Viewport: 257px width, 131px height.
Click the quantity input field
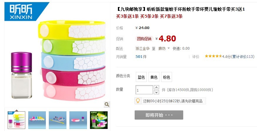(144, 90)
